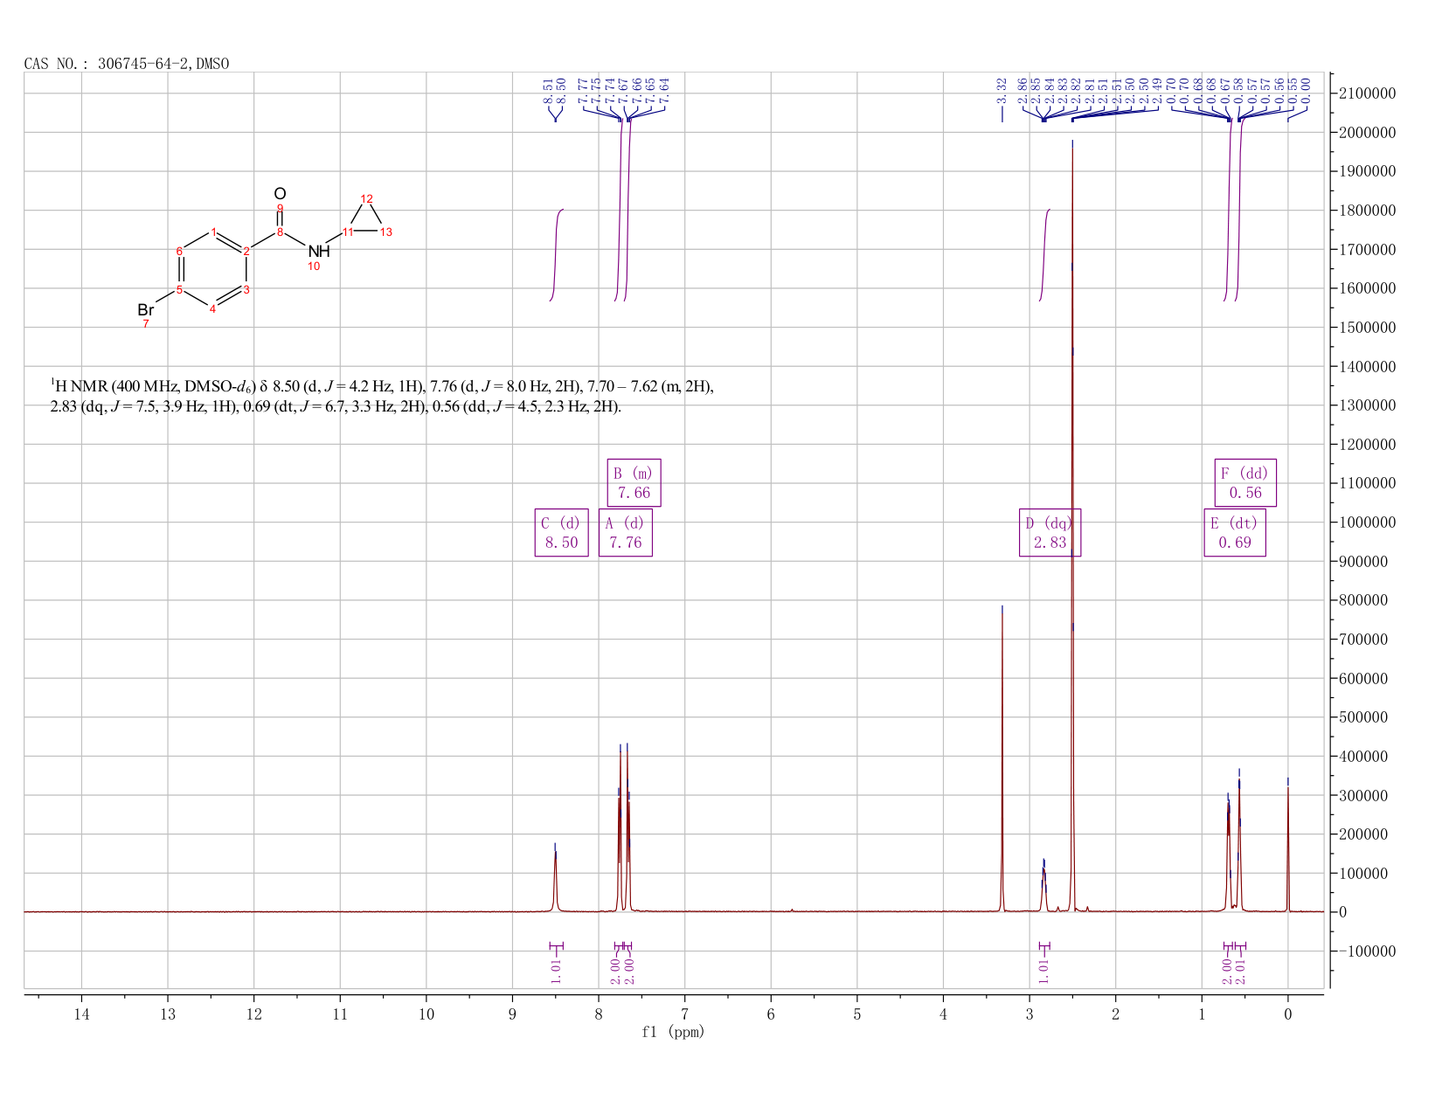Screen dimensions: 1442x1114
Task: Click the TMS peak at 0 ppm
Action: (1287, 846)
